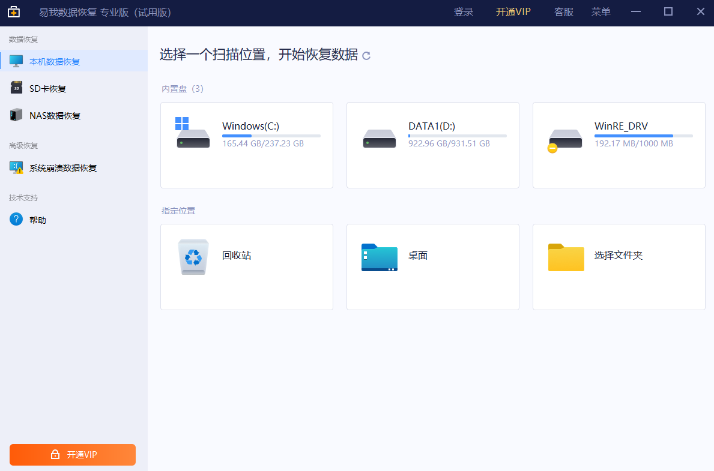Click the app logo icon top left
The width and height of the screenshot is (714, 471).
click(13, 11)
